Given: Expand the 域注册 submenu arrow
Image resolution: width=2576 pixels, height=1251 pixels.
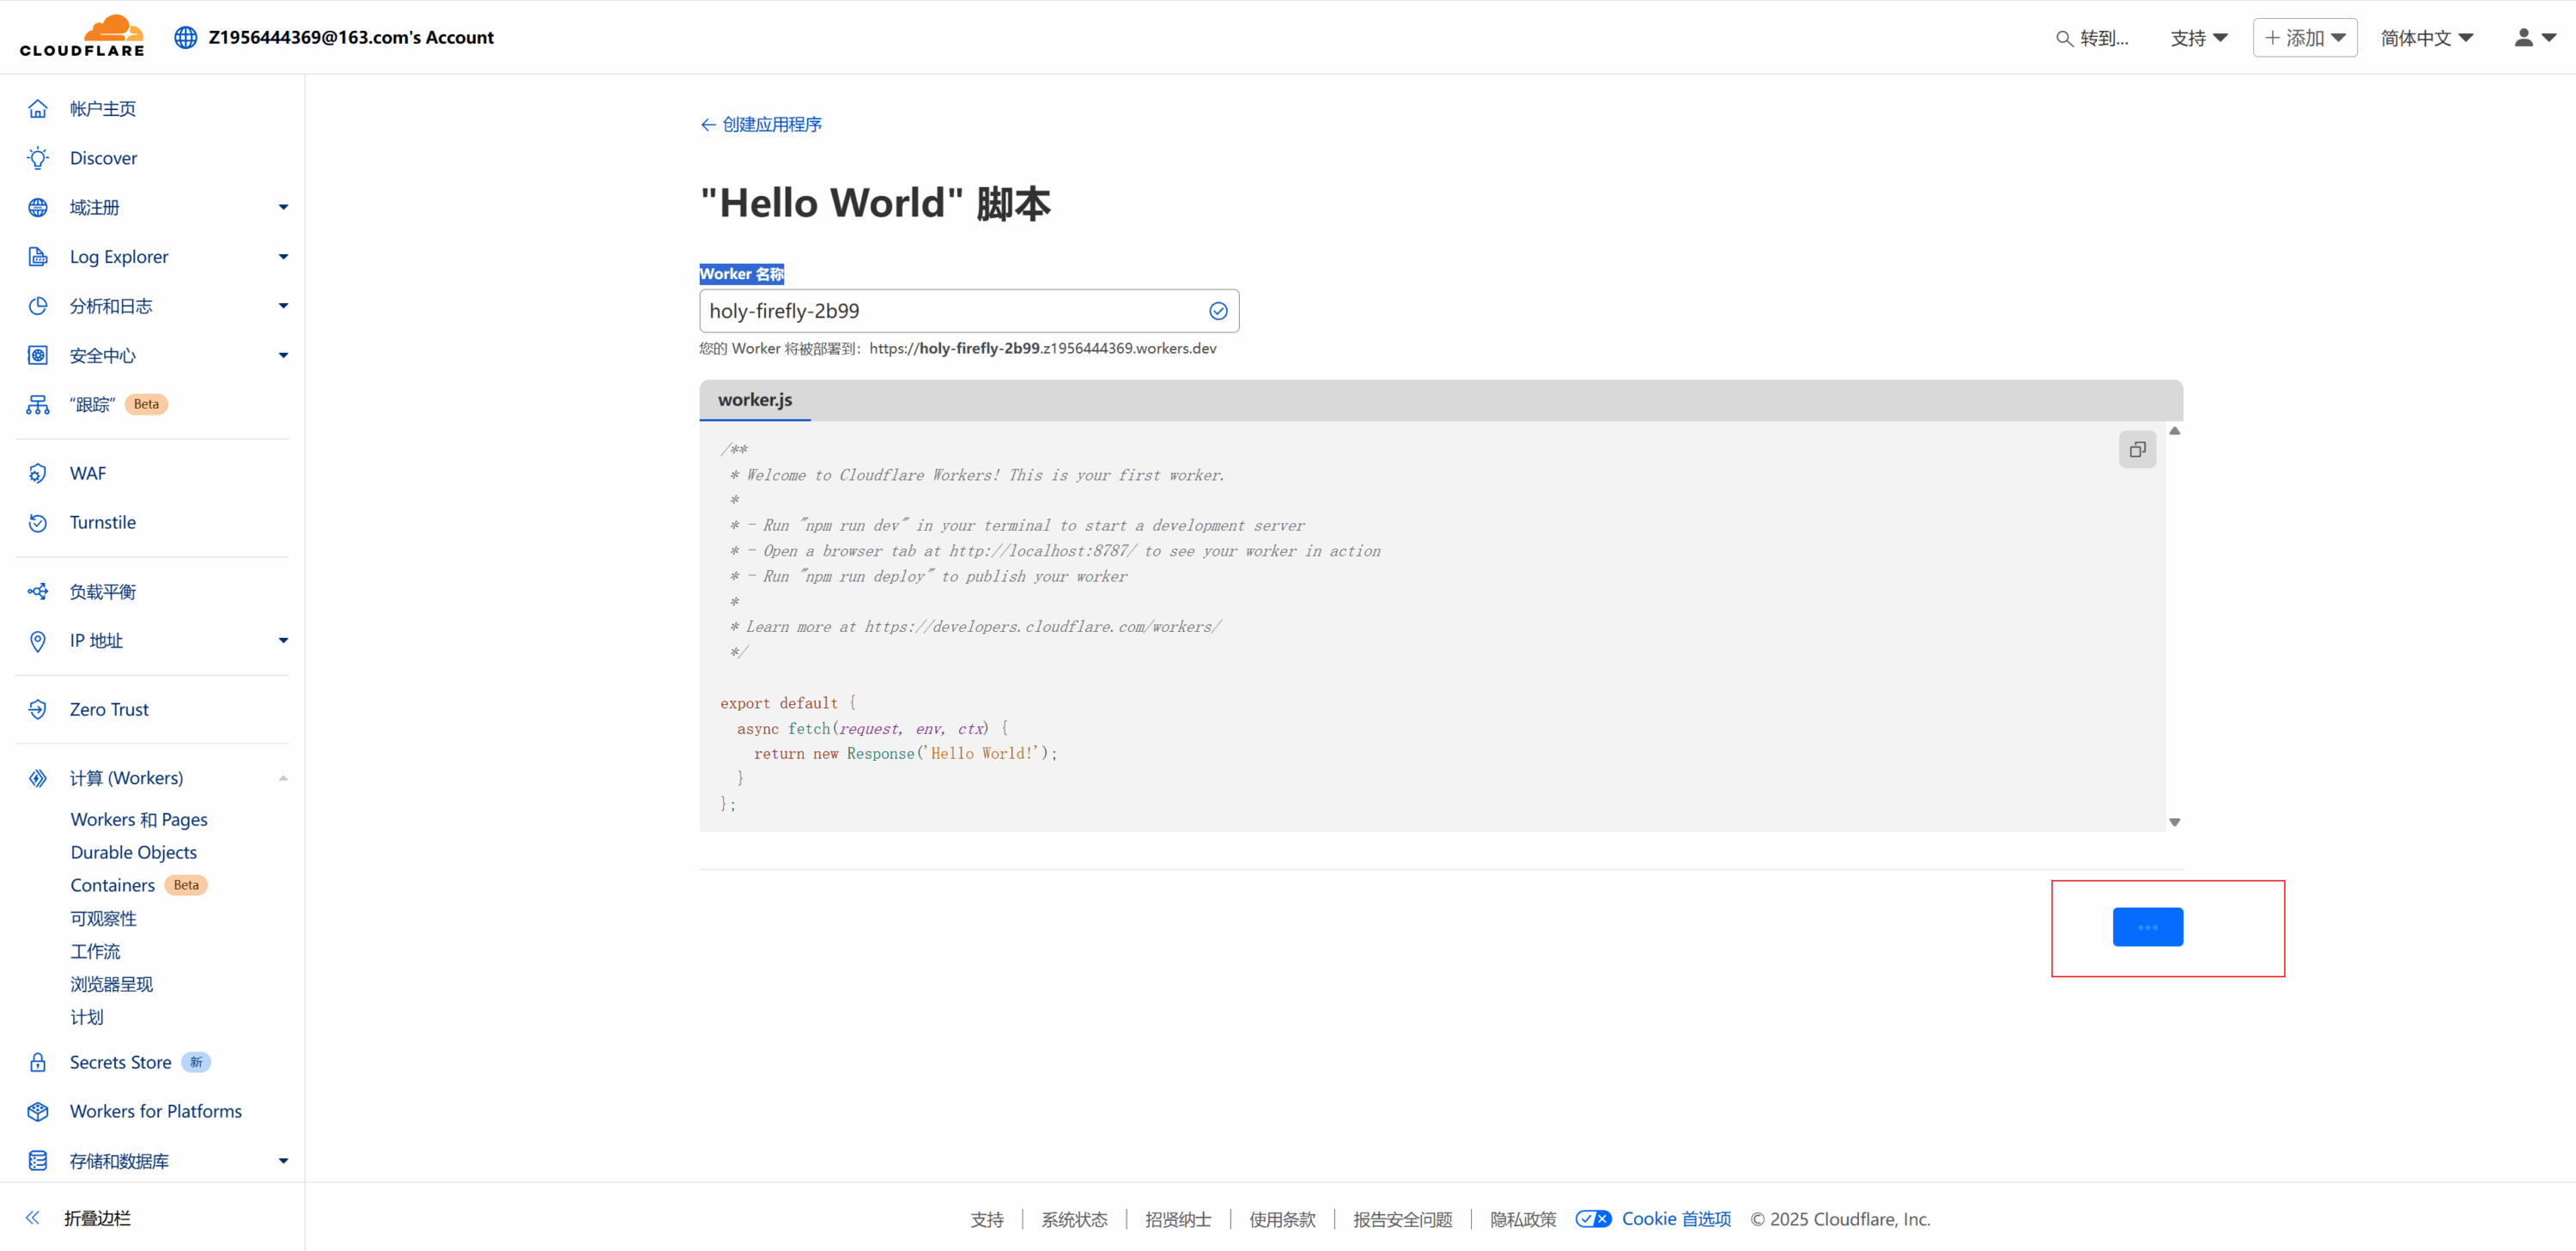Looking at the screenshot, I should click(283, 207).
